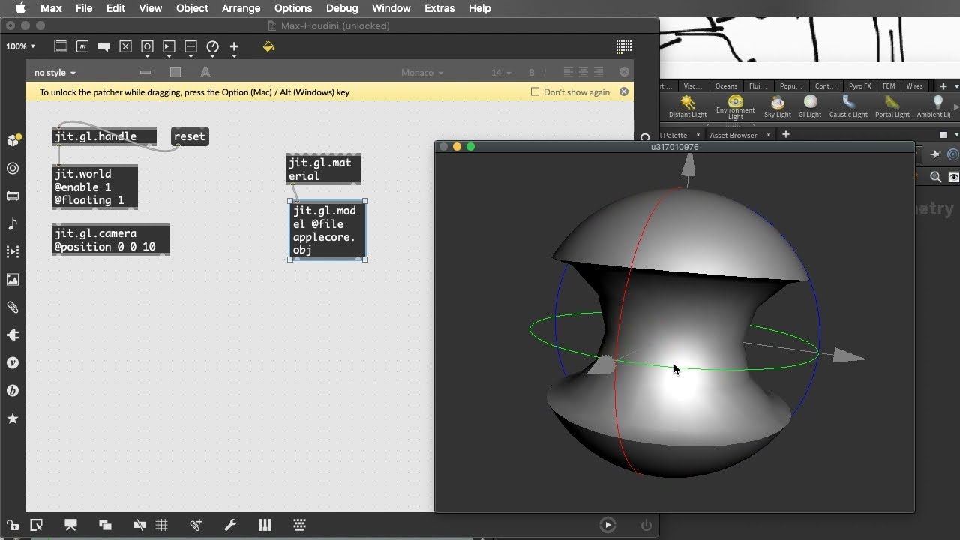The width and height of the screenshot is (960, 540).
Task: Open the star Collections sidebar icon
Action: tap(13, 418)
